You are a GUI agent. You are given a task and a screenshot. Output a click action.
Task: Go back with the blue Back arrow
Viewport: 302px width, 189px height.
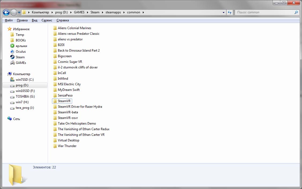tap(6, 13)
